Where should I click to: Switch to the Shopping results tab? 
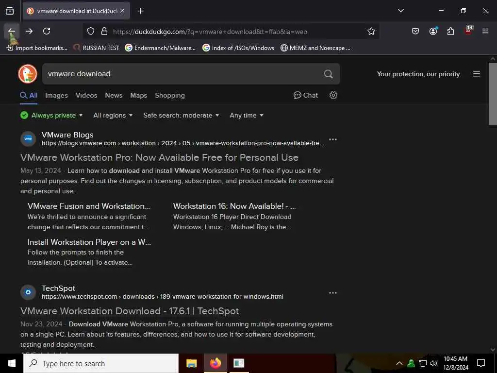tap(170, 96)
